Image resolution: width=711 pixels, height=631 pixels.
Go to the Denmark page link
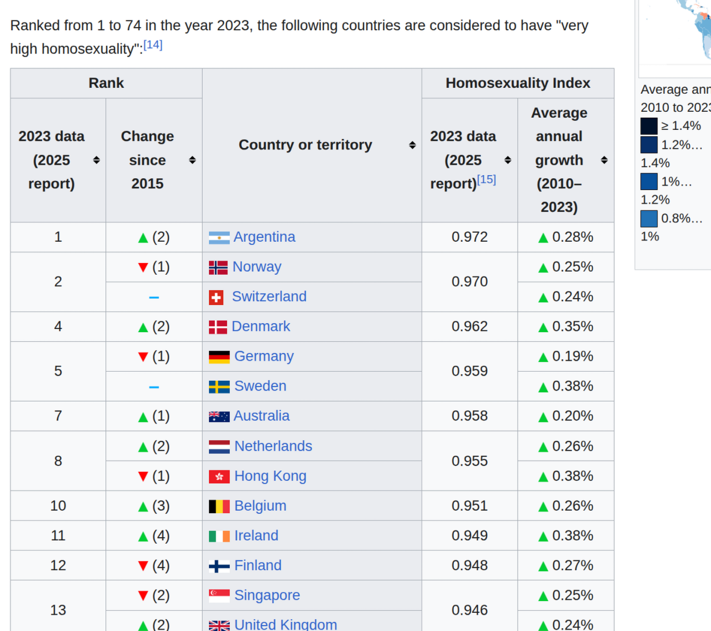(260, 326)
